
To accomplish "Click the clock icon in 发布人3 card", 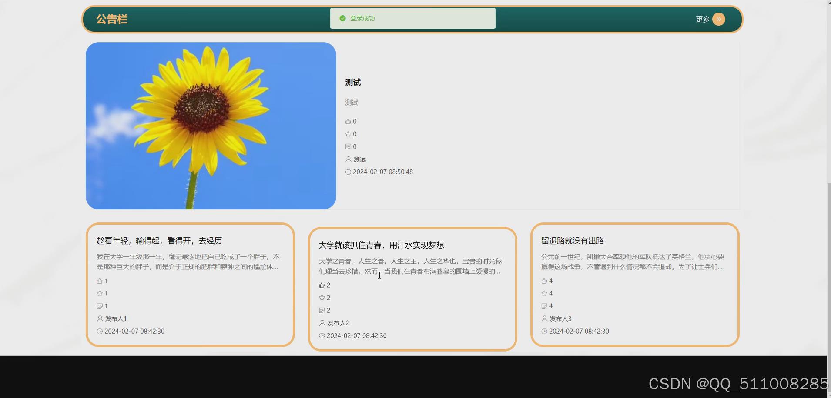I will point(544,332).
